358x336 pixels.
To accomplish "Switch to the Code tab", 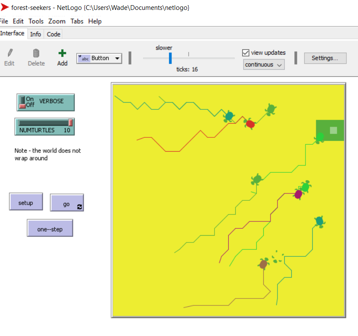I will point(54,34).
